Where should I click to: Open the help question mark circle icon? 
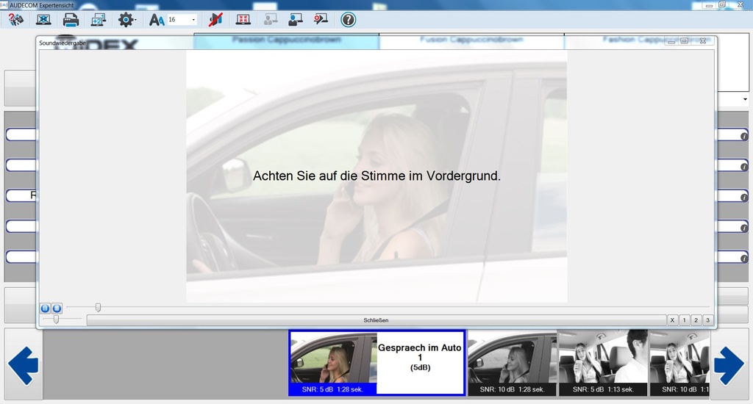[x=348, y=20]
